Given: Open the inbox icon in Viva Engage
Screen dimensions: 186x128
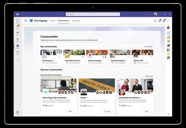Looking at the screenshot, I should pyautogui.click(x=164, y=21).
